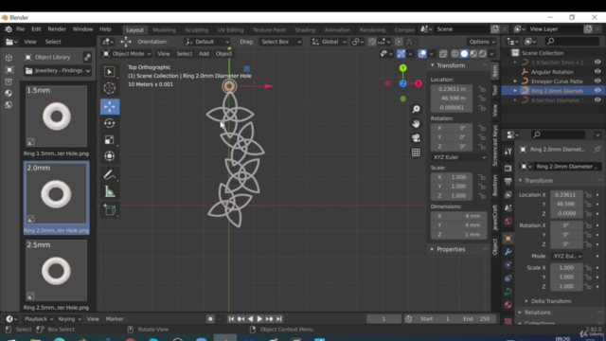The image size is (606, 341).
Task: Open the Object Mode dropdown
Action: (126, 54)
